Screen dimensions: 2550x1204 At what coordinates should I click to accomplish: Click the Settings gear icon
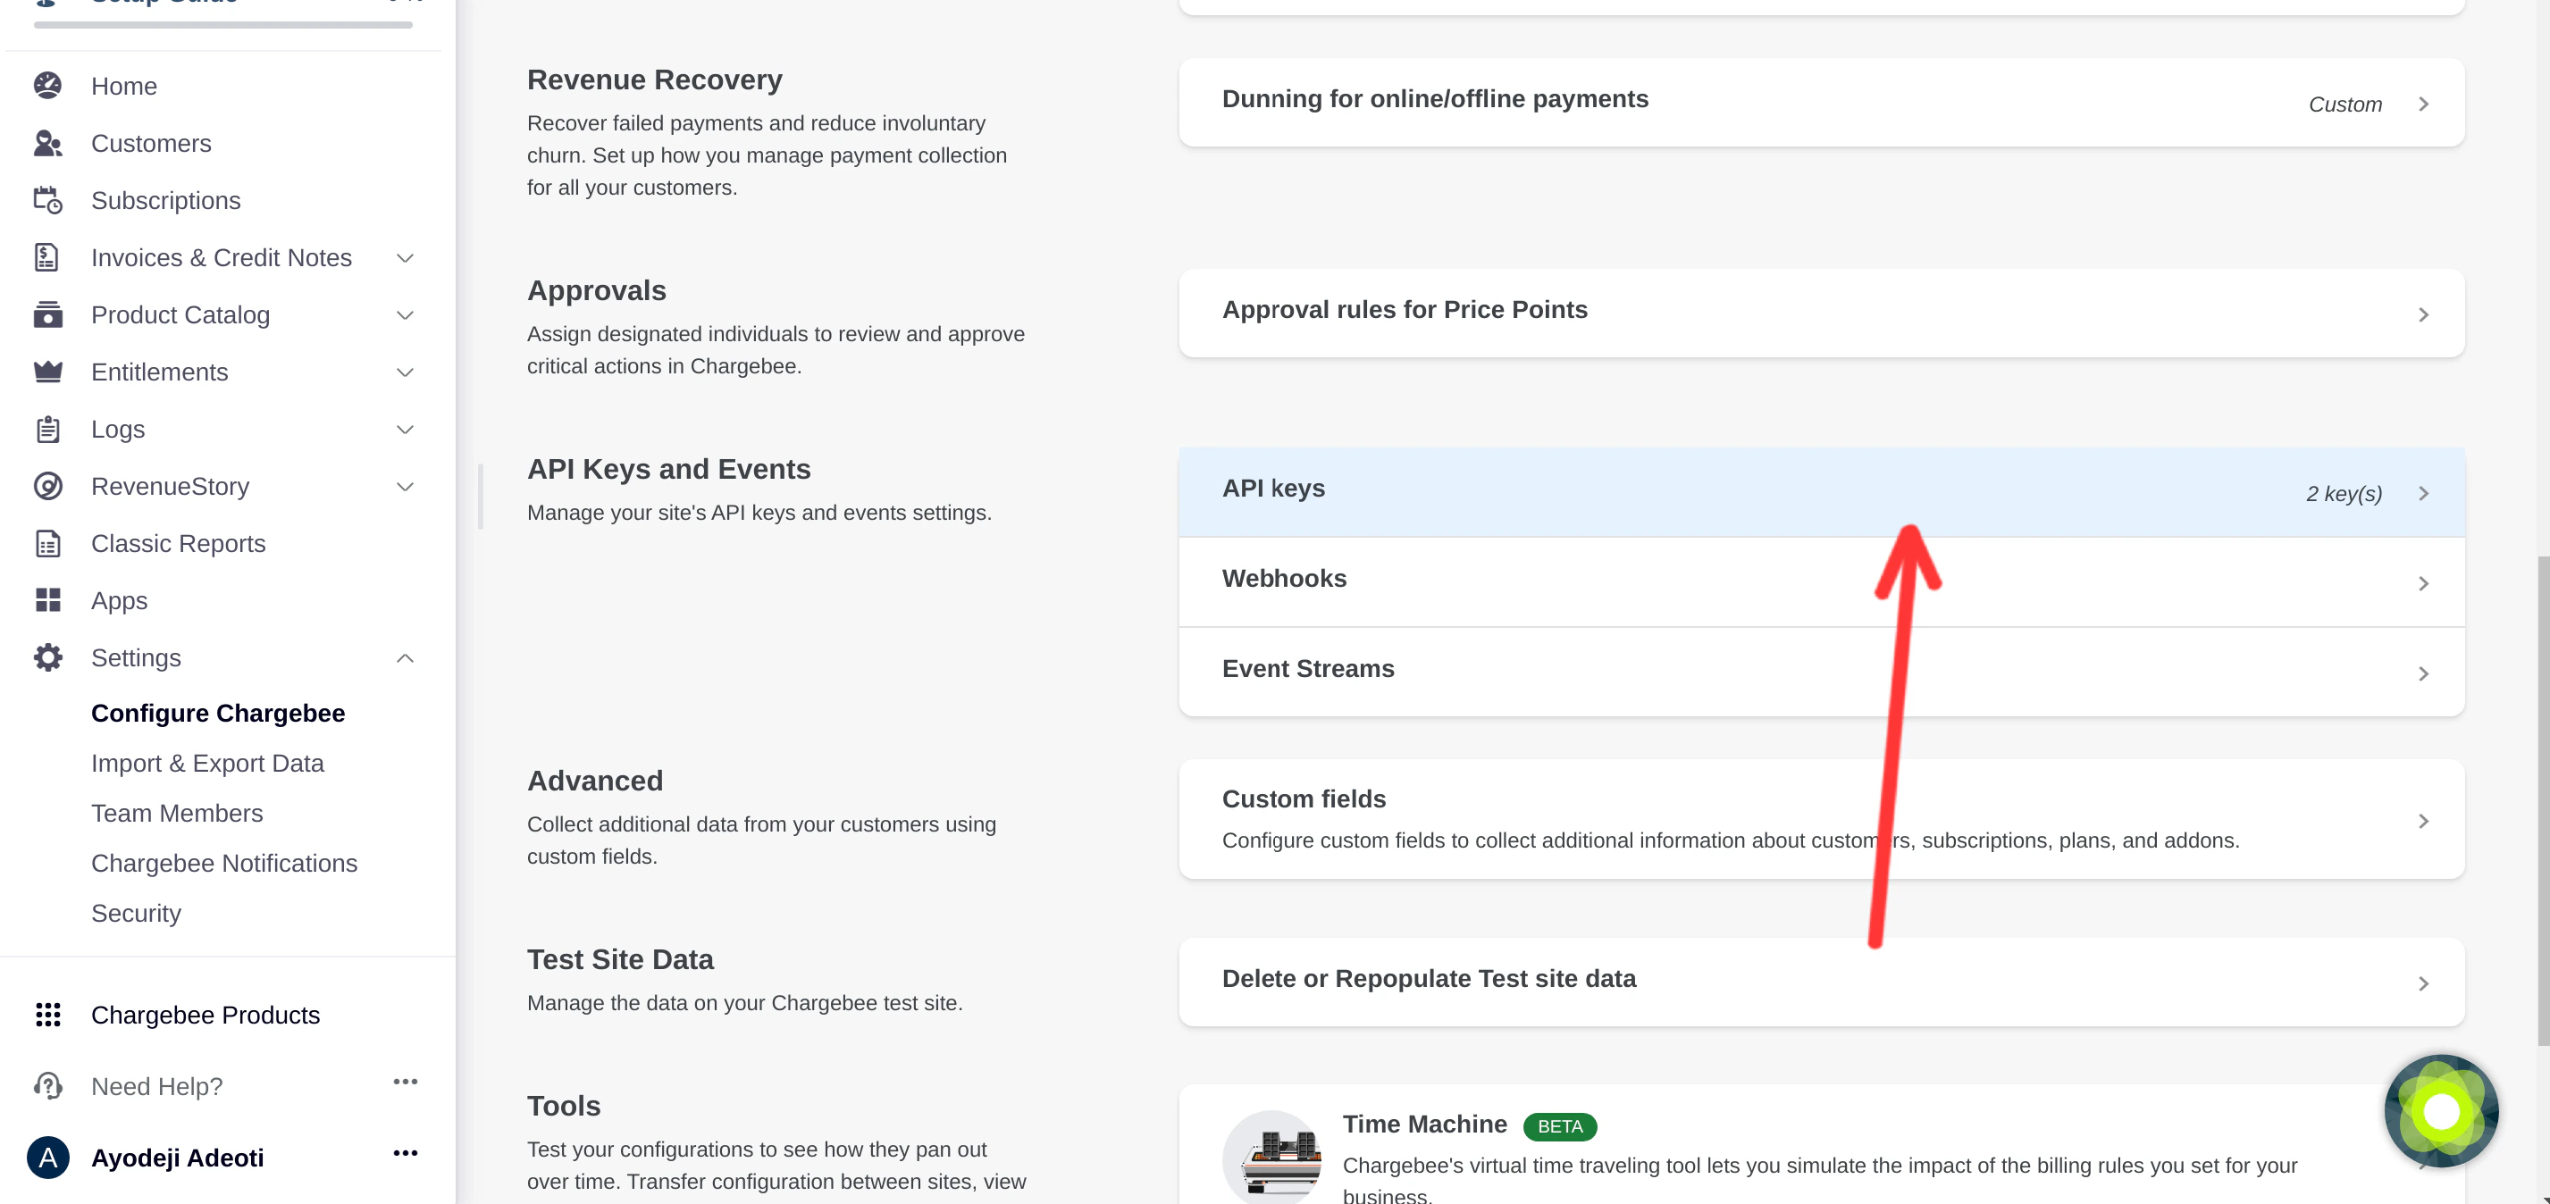(x=47, y=658)
